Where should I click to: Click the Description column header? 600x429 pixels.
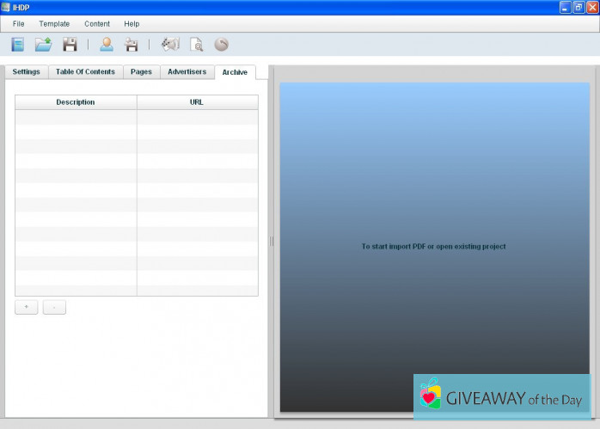click(x=76, y=102)
